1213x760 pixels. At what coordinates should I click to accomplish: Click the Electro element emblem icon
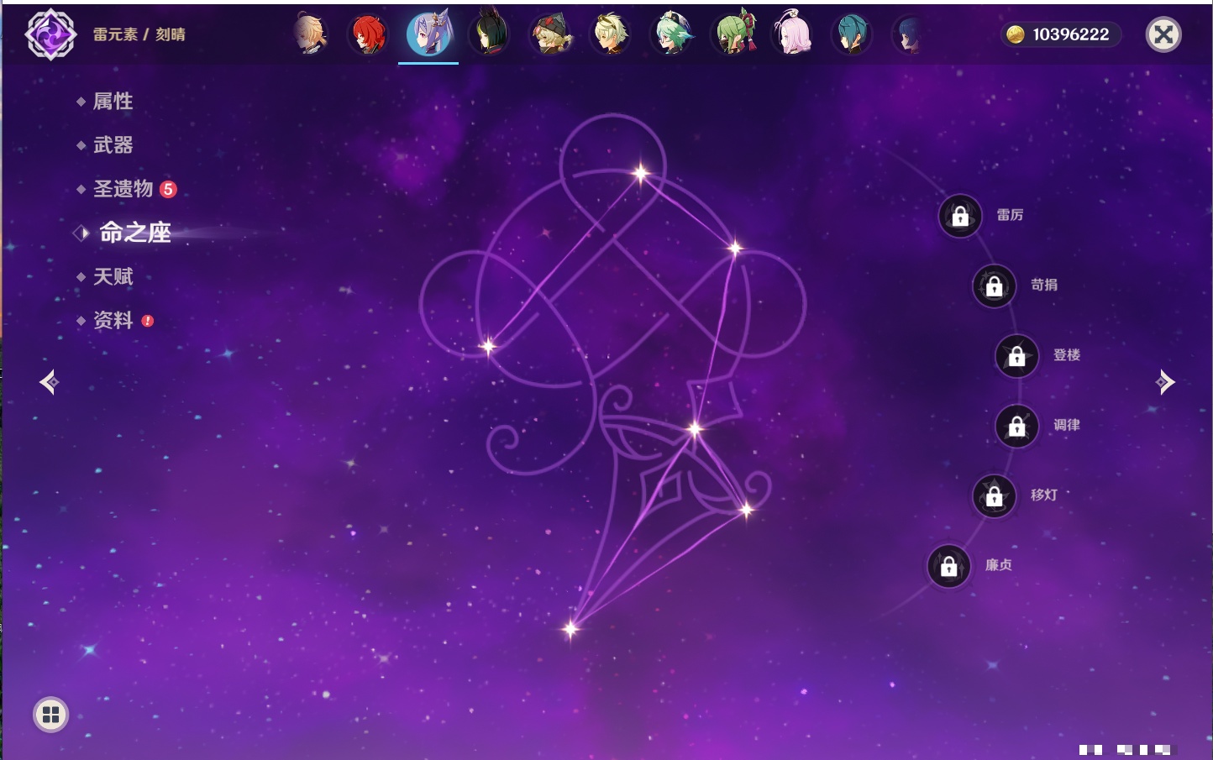(50, 34)
